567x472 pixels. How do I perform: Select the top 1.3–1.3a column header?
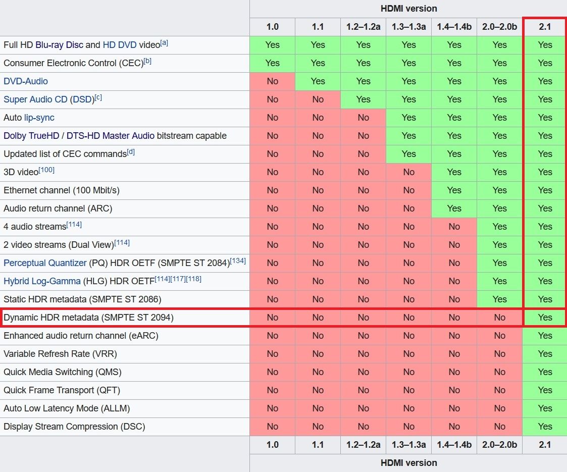click(408, 27)
